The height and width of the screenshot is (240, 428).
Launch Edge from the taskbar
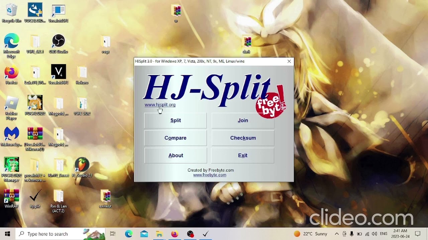click(x=129, y=234)
